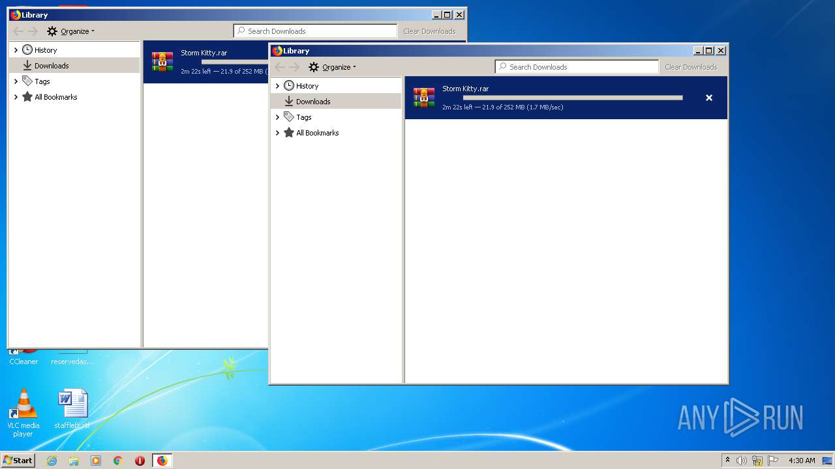The height and width of the screenshot is (469, 835).
Task: Expand History in front Library sidebar
Action: point(277,86)
